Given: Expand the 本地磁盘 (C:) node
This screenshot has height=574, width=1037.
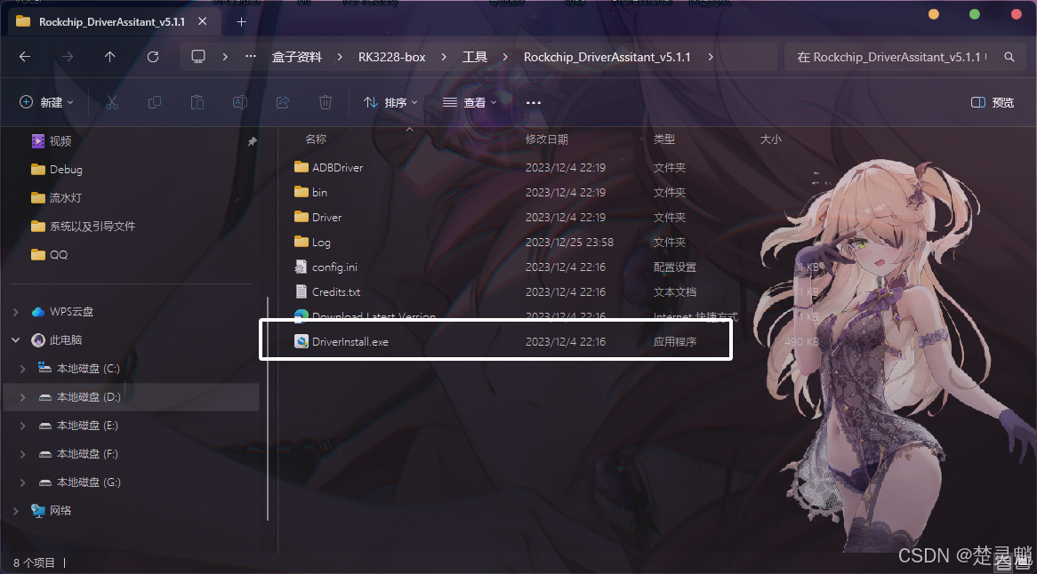Looking at the screenshot, I should (x=22, y=369).
